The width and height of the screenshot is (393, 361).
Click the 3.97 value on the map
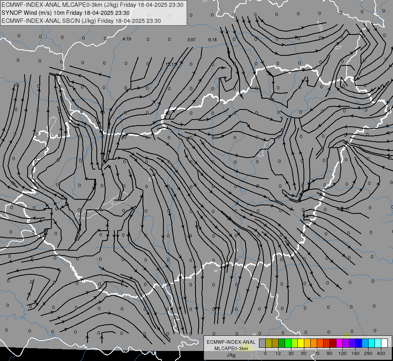[191, 40]
